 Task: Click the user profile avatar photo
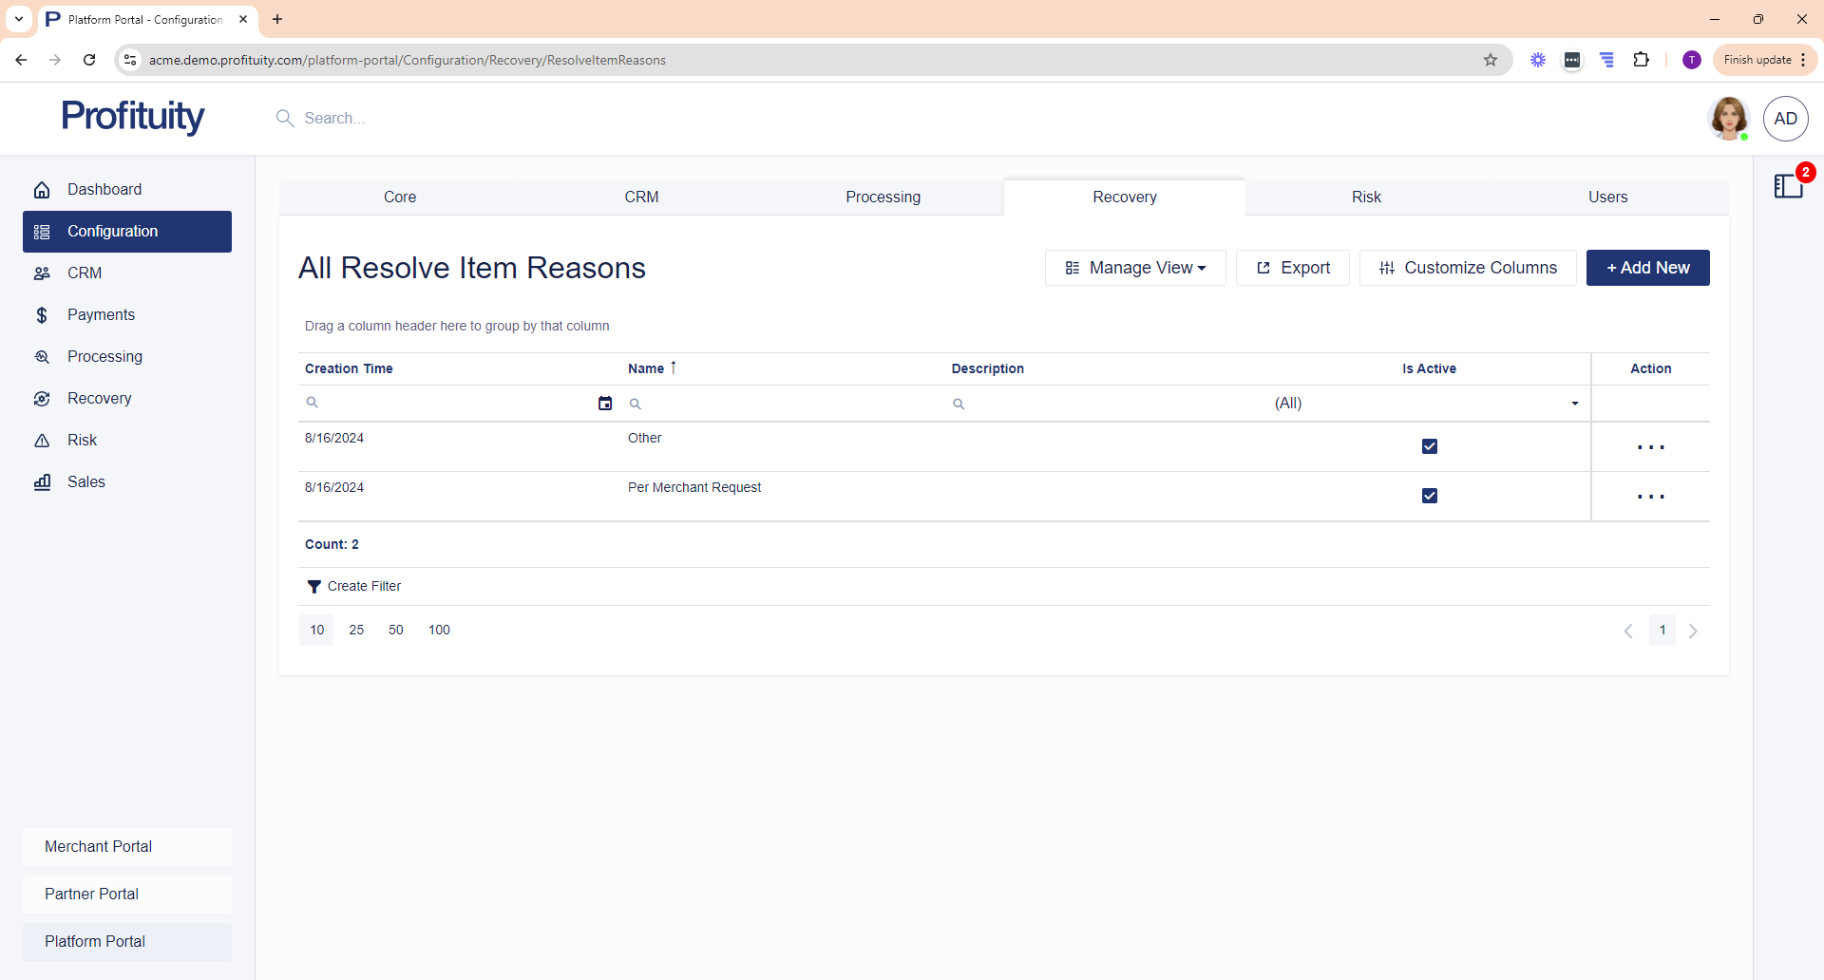click(1728, 119)
